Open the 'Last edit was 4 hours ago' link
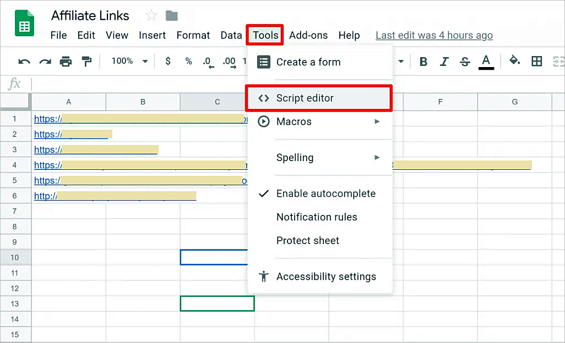Viewport: 565px width, 343px height. pyautogui.click(x=434, y=35)
